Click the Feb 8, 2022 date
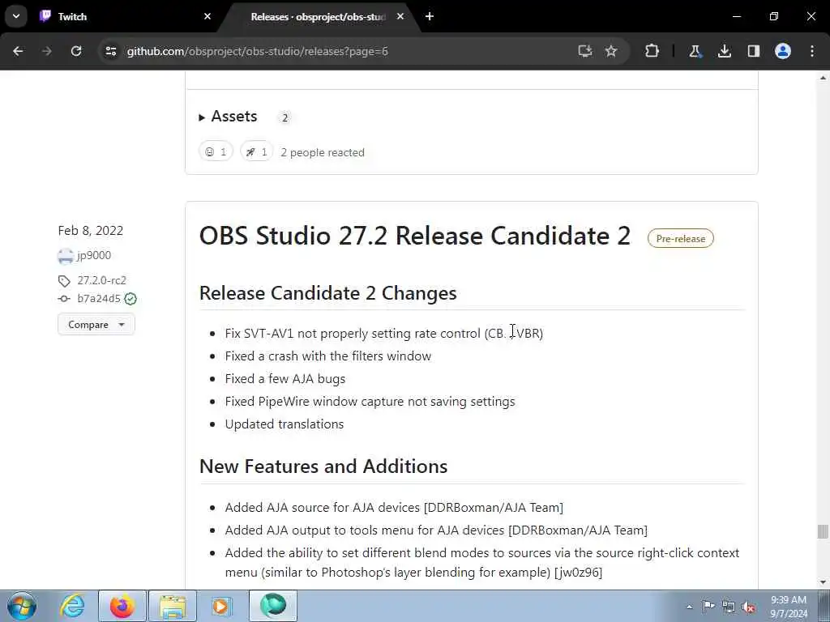Viewport: 830px width, 622px height. [x=91, y=231]
